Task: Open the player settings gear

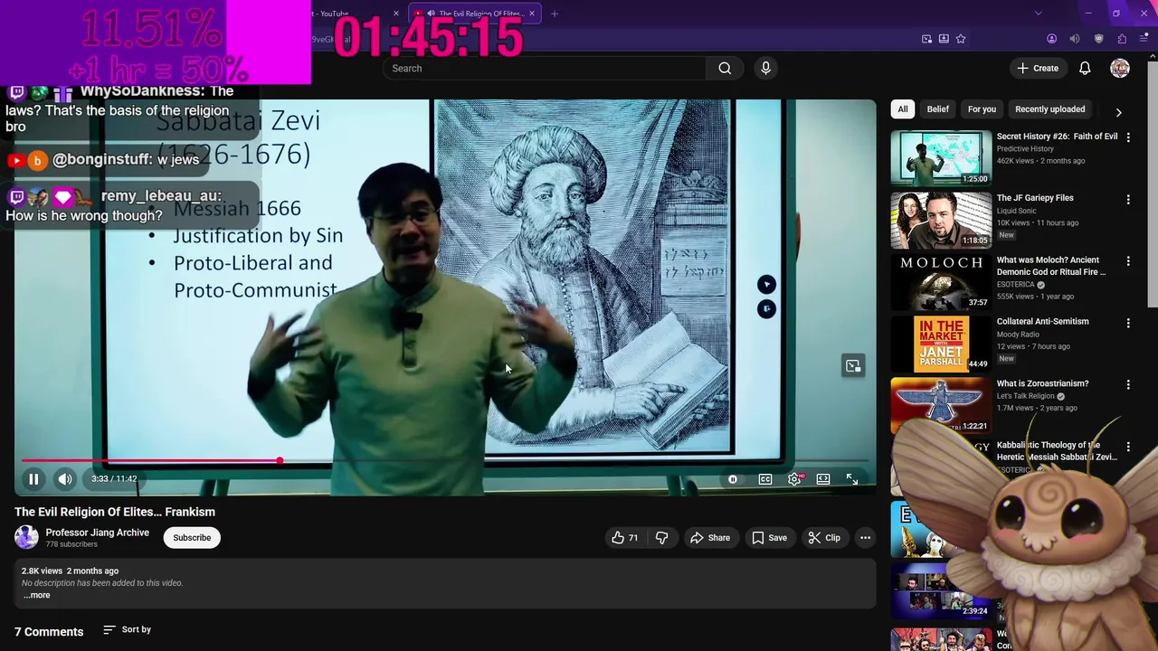Action: click(x=794, y=479)
